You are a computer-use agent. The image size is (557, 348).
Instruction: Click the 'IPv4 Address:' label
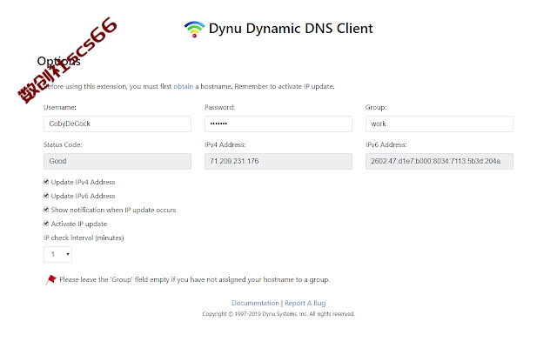pos(225,144)
